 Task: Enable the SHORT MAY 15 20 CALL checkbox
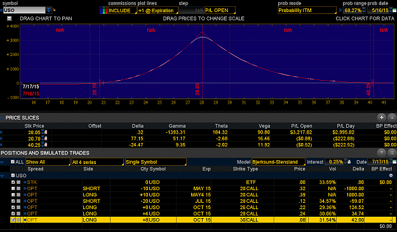13,188
